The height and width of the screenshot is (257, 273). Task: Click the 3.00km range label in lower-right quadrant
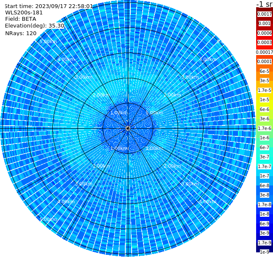coord(190,184)
